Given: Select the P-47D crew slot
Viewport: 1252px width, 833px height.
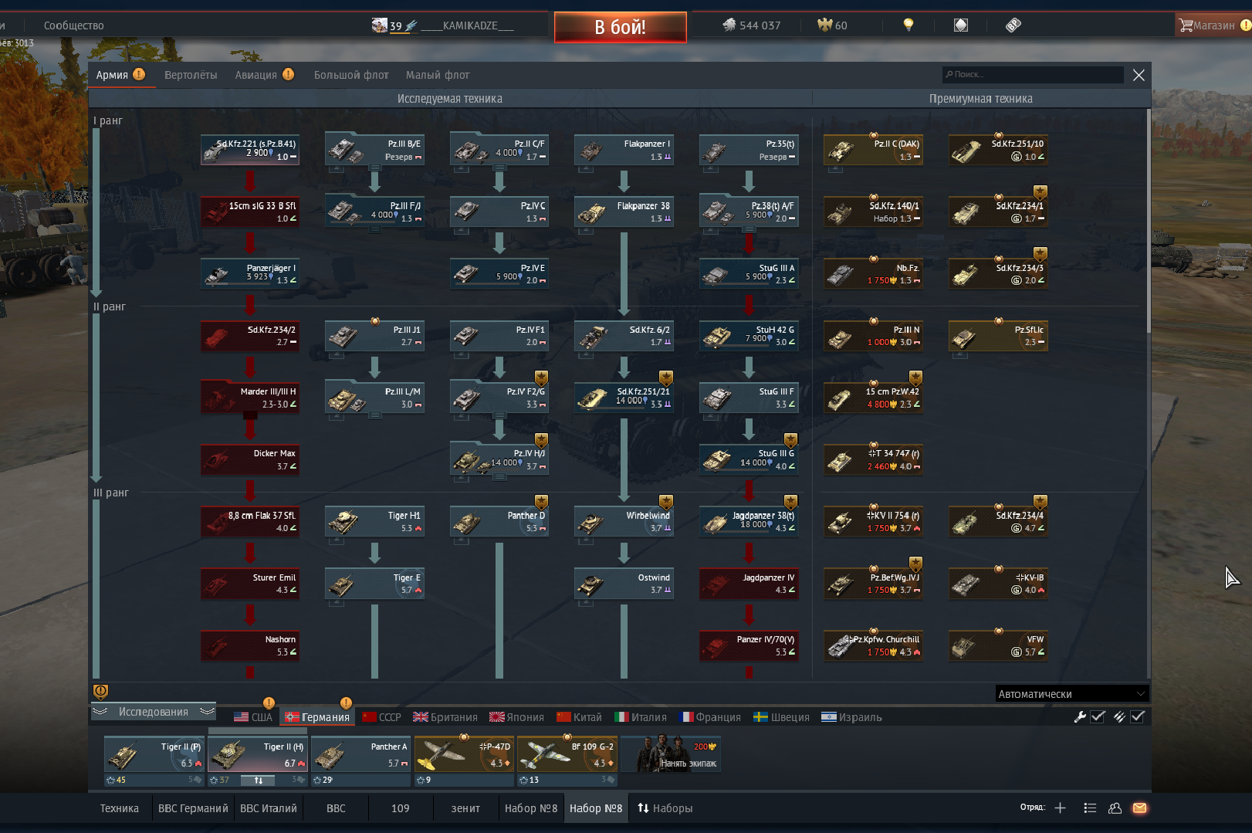Looking at the screenshot, I should tap(464, 754).
